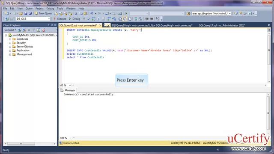Viewport: 274px width, 154px height.
Task: Click the green Start arrow in top toolbar
Action: click(x=126, y=13)
